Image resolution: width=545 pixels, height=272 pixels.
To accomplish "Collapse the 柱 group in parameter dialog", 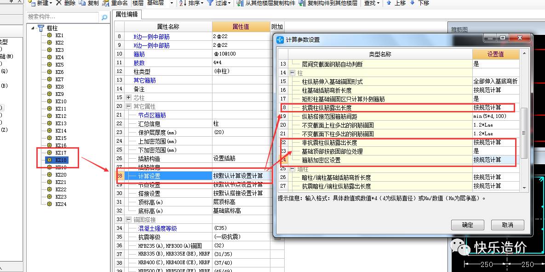I will click(293, 73).
